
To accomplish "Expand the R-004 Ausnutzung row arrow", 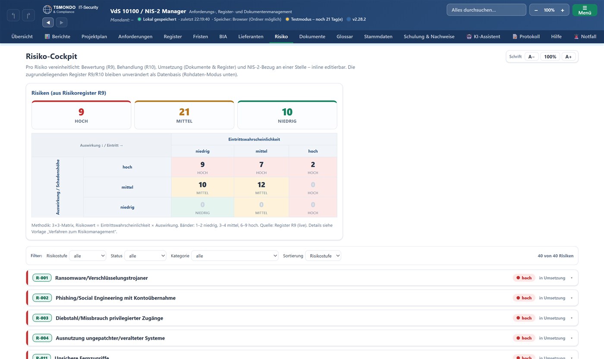I will tap(572, 338).
